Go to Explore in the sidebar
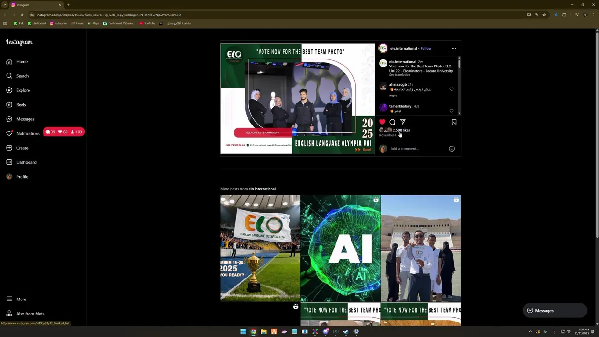The width and height of the screenshot is (599, 337). (x=18, y=90)
